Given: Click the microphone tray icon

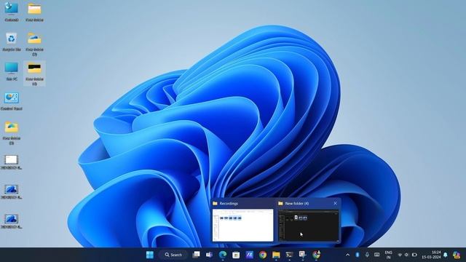Looking at the screenshot, I should point(367,255).
